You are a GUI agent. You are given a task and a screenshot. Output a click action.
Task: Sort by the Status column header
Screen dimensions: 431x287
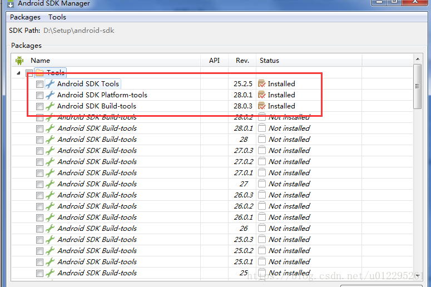(269, 61)
